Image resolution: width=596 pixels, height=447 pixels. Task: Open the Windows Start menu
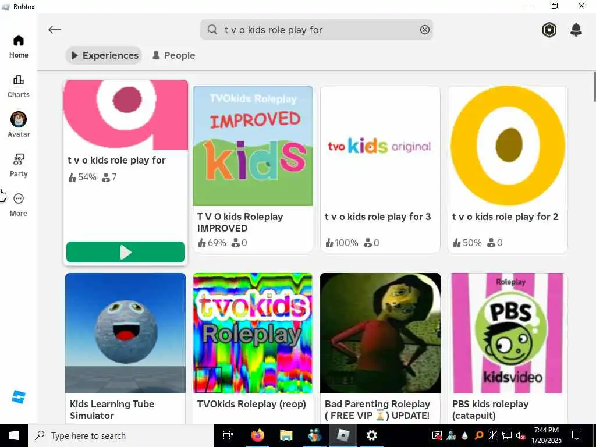(x=14, y=435)
